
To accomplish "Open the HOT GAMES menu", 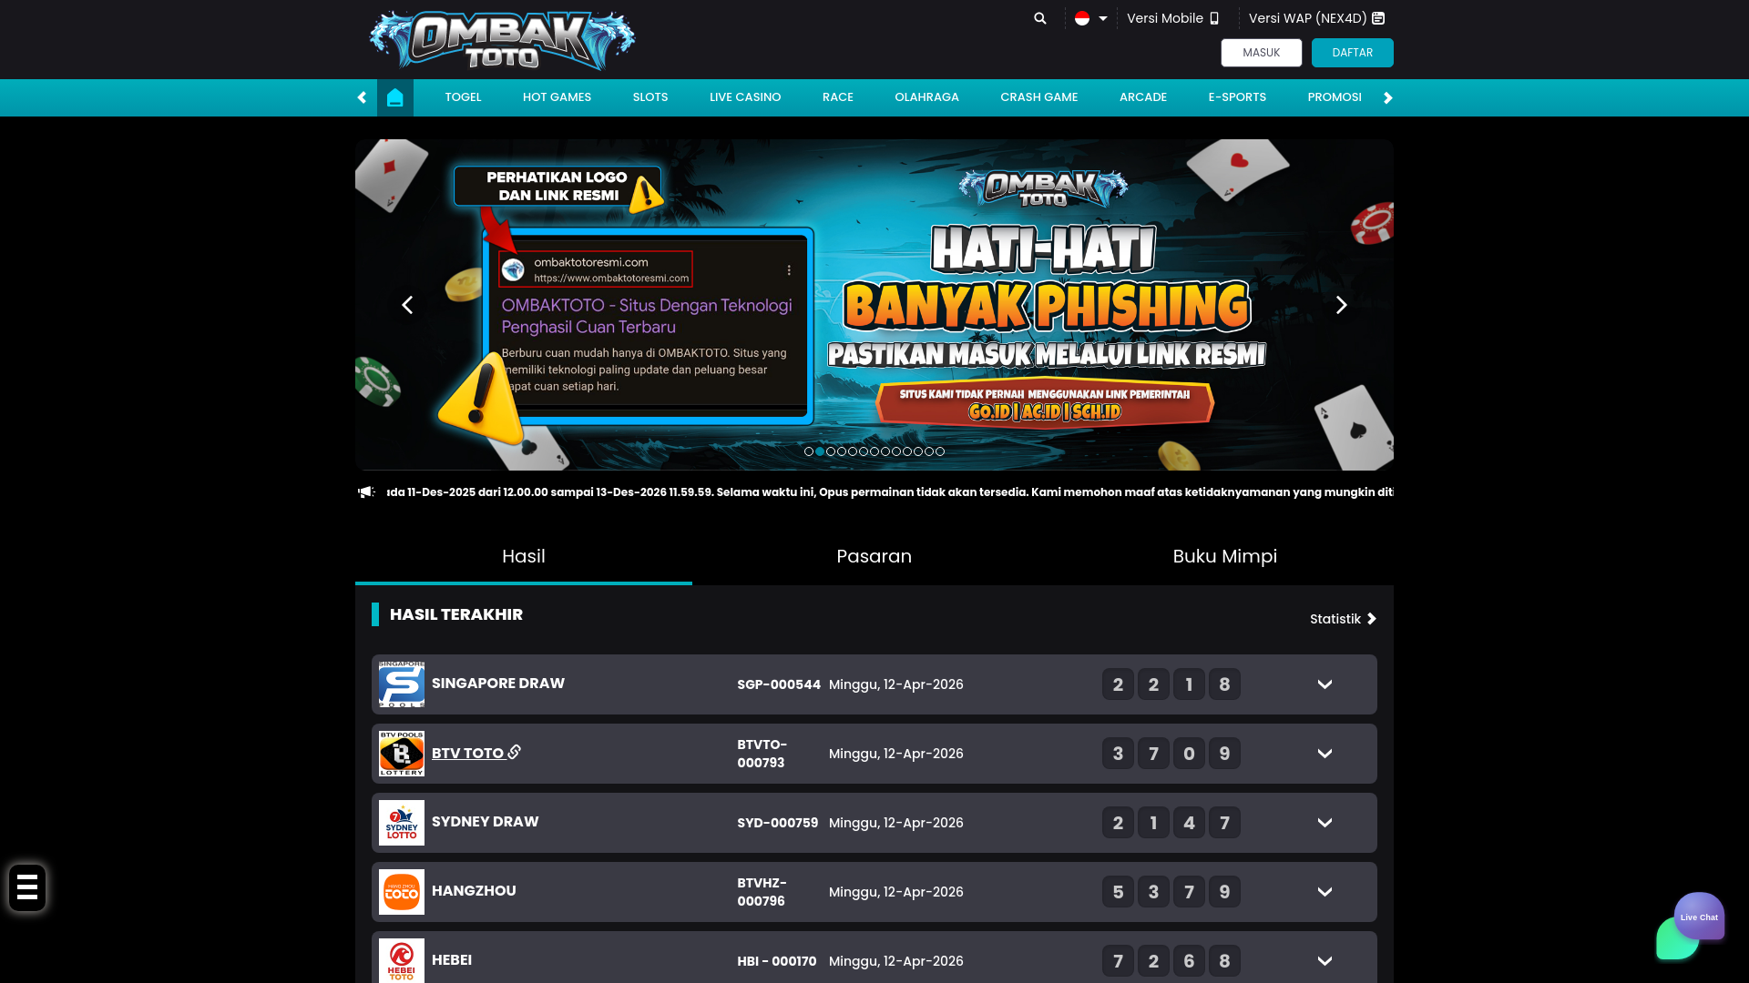I will tap(557, 97).
